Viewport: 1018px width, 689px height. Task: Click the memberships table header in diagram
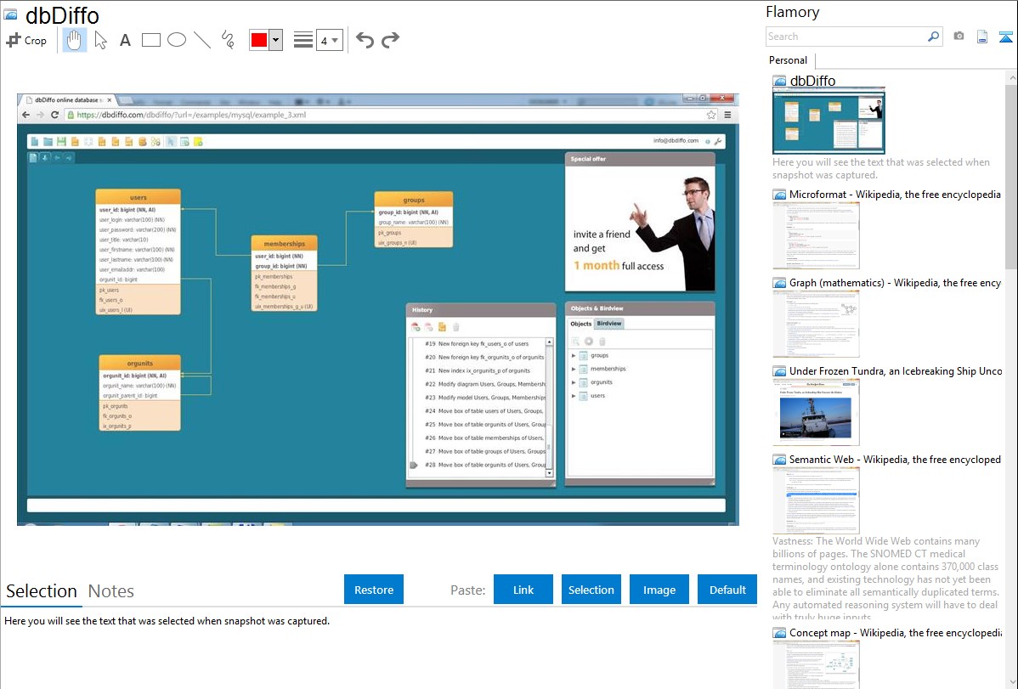click(x=285, y=244)
